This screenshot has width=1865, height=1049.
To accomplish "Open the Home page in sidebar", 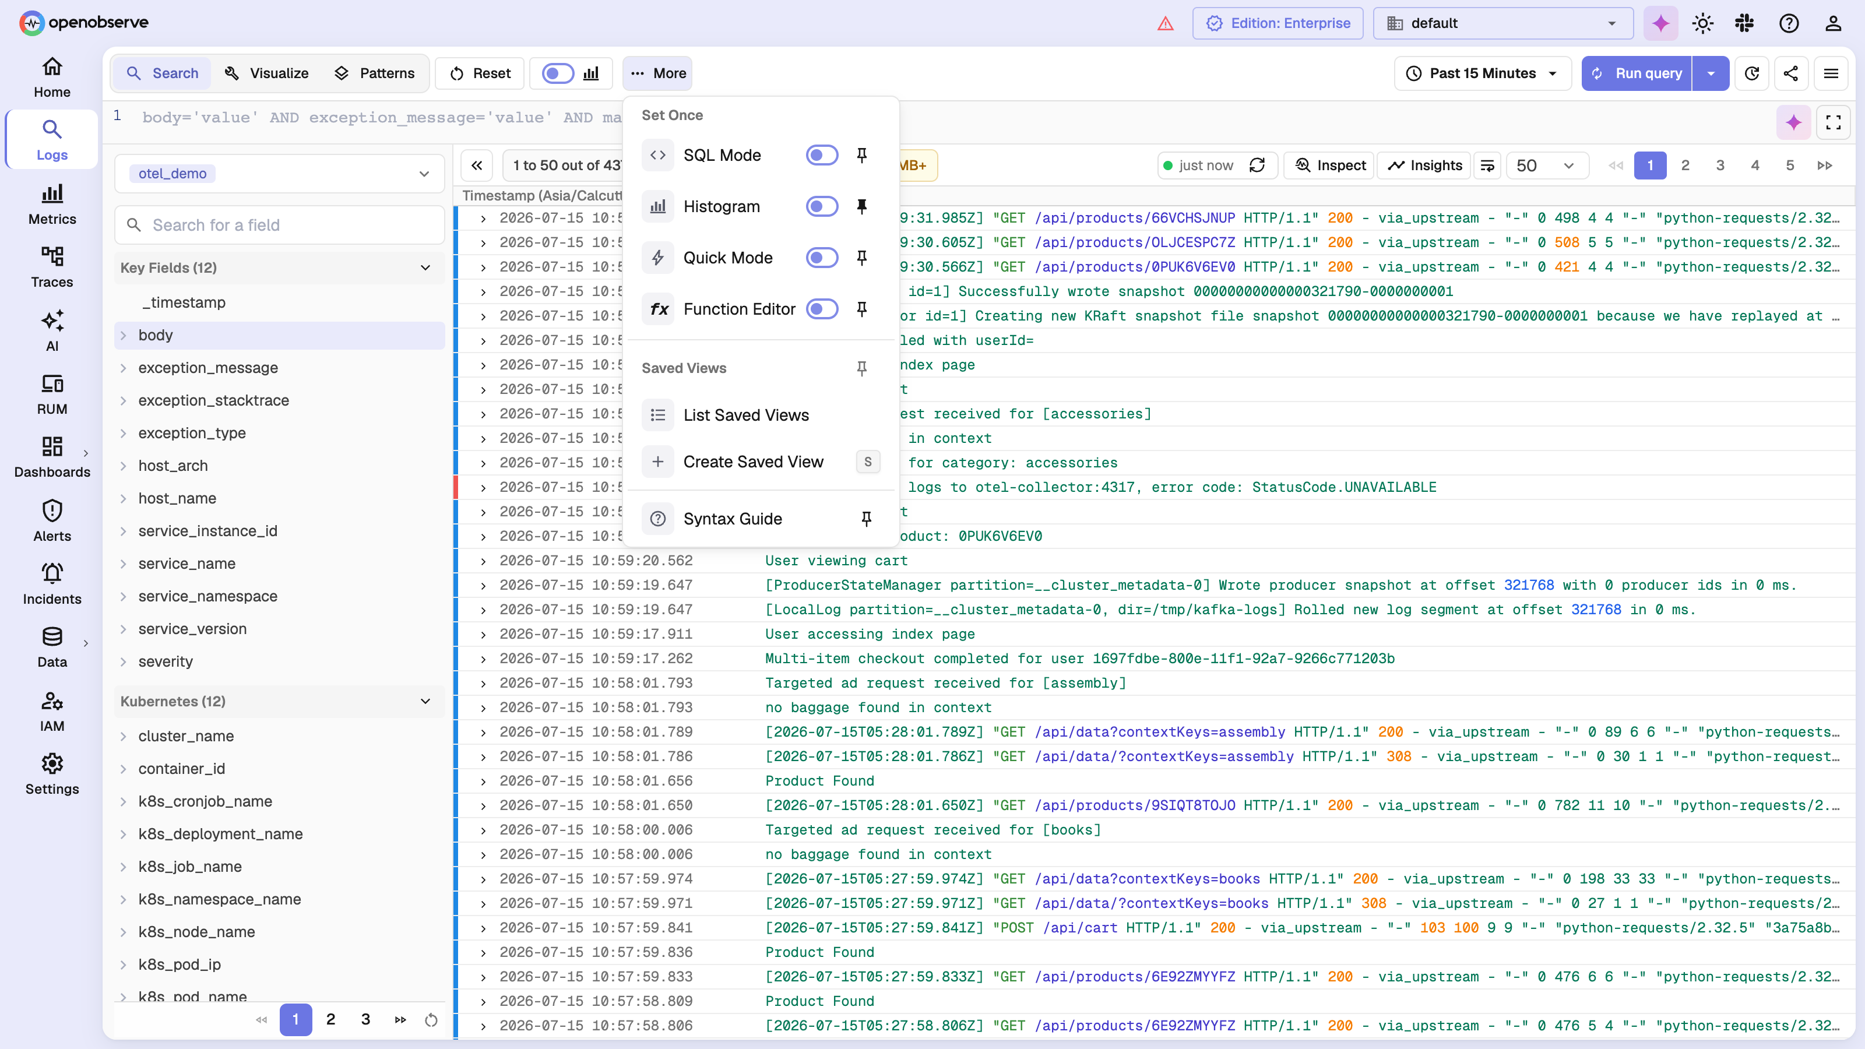I will (x=52, y=77).
